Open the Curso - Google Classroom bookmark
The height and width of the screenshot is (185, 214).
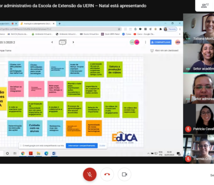[144, 34]
